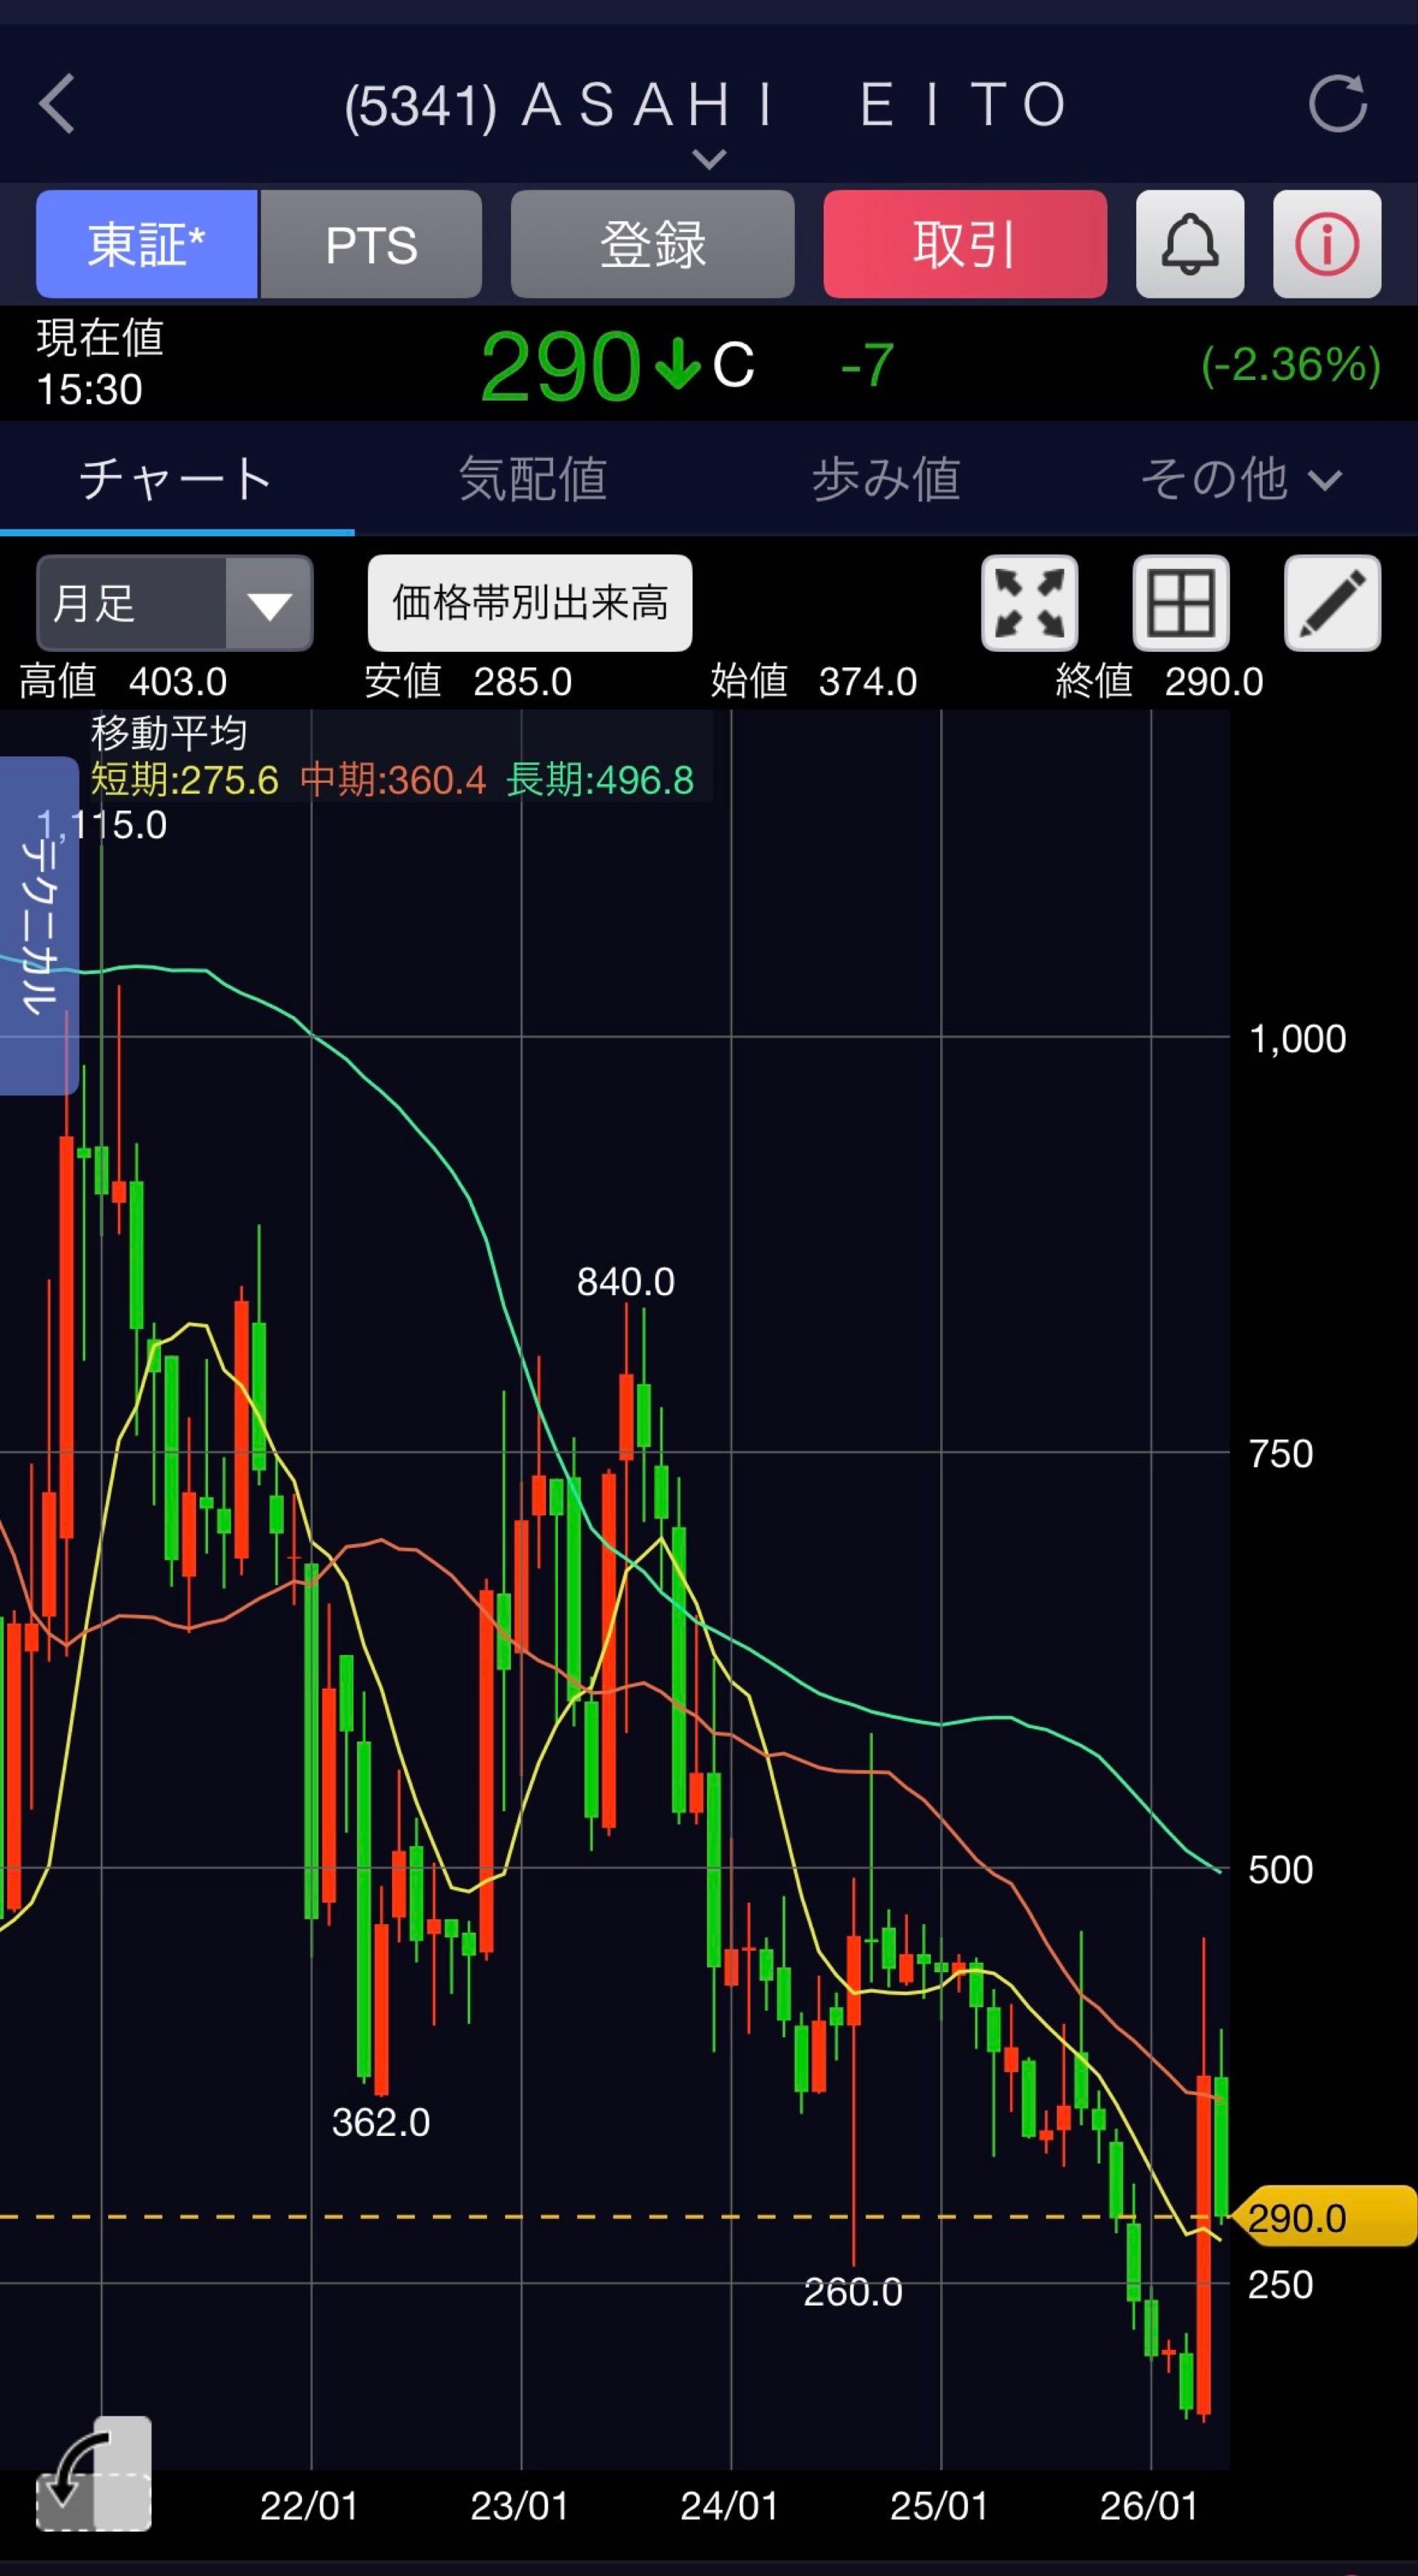This screenshot has width=1418, height=2576.
Task: Tap the 26/01 date axis label
Action: pos(1149,2506)
